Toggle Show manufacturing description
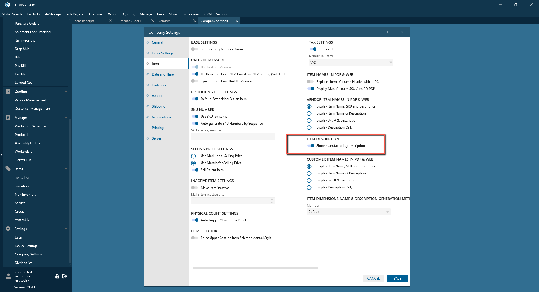Viewport: 539px width, 292px height. pyautogui.click(x=310, y=146)
